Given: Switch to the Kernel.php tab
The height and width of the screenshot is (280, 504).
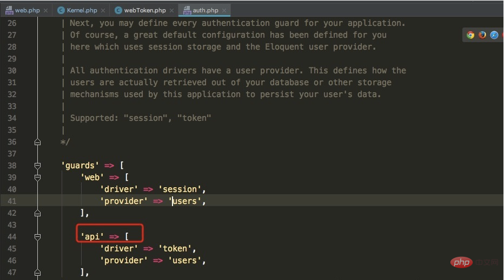Looking at the screenshot, I should (82, 10).
